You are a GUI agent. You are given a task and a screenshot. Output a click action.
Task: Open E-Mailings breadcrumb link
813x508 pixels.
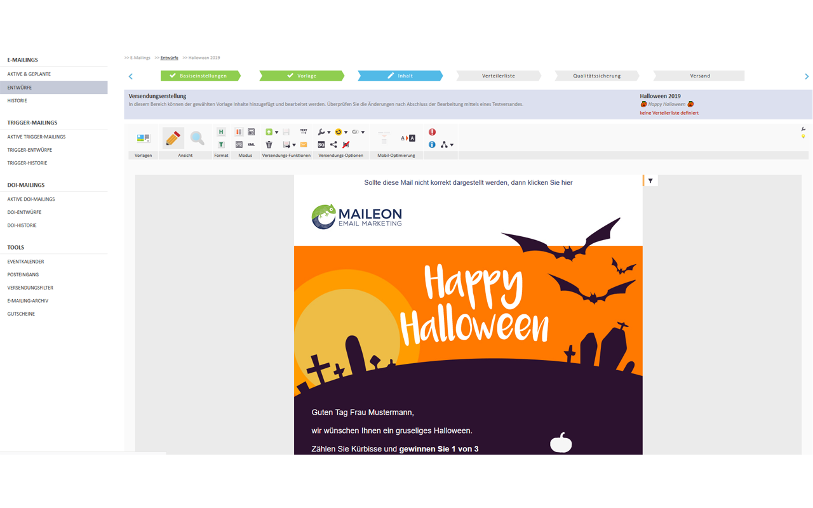tap(140, 58)
